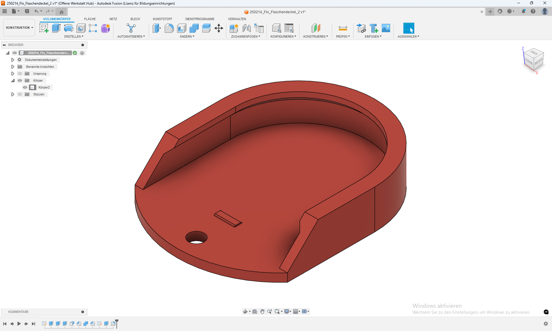
Task: Switch to the FLÄCHE tab
Action: (90, 19)
